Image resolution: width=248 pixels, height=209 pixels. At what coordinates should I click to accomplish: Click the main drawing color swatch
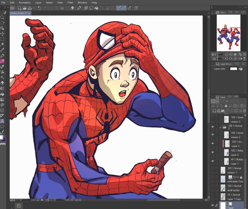(x=1, y=137)
